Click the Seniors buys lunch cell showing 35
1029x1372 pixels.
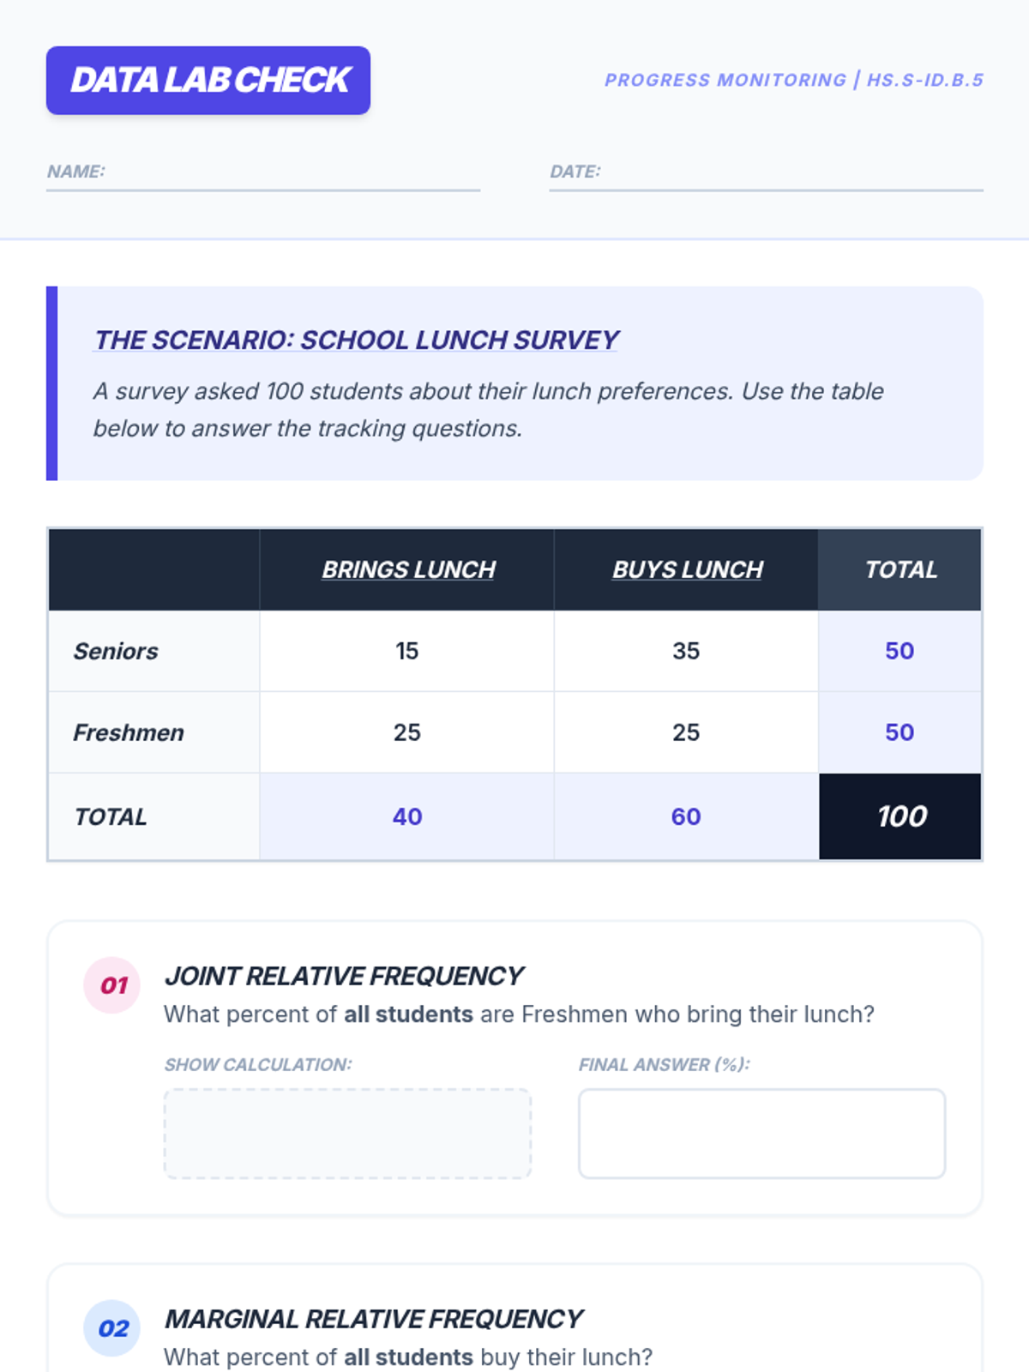686,651
